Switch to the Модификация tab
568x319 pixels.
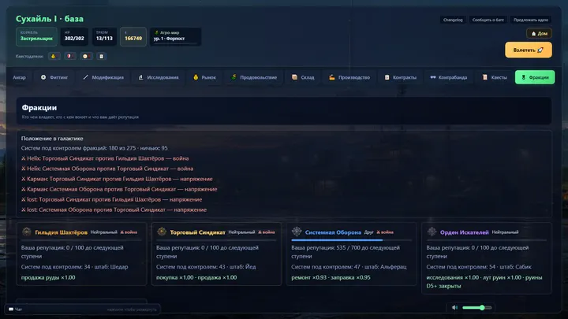tap(103, 77)
